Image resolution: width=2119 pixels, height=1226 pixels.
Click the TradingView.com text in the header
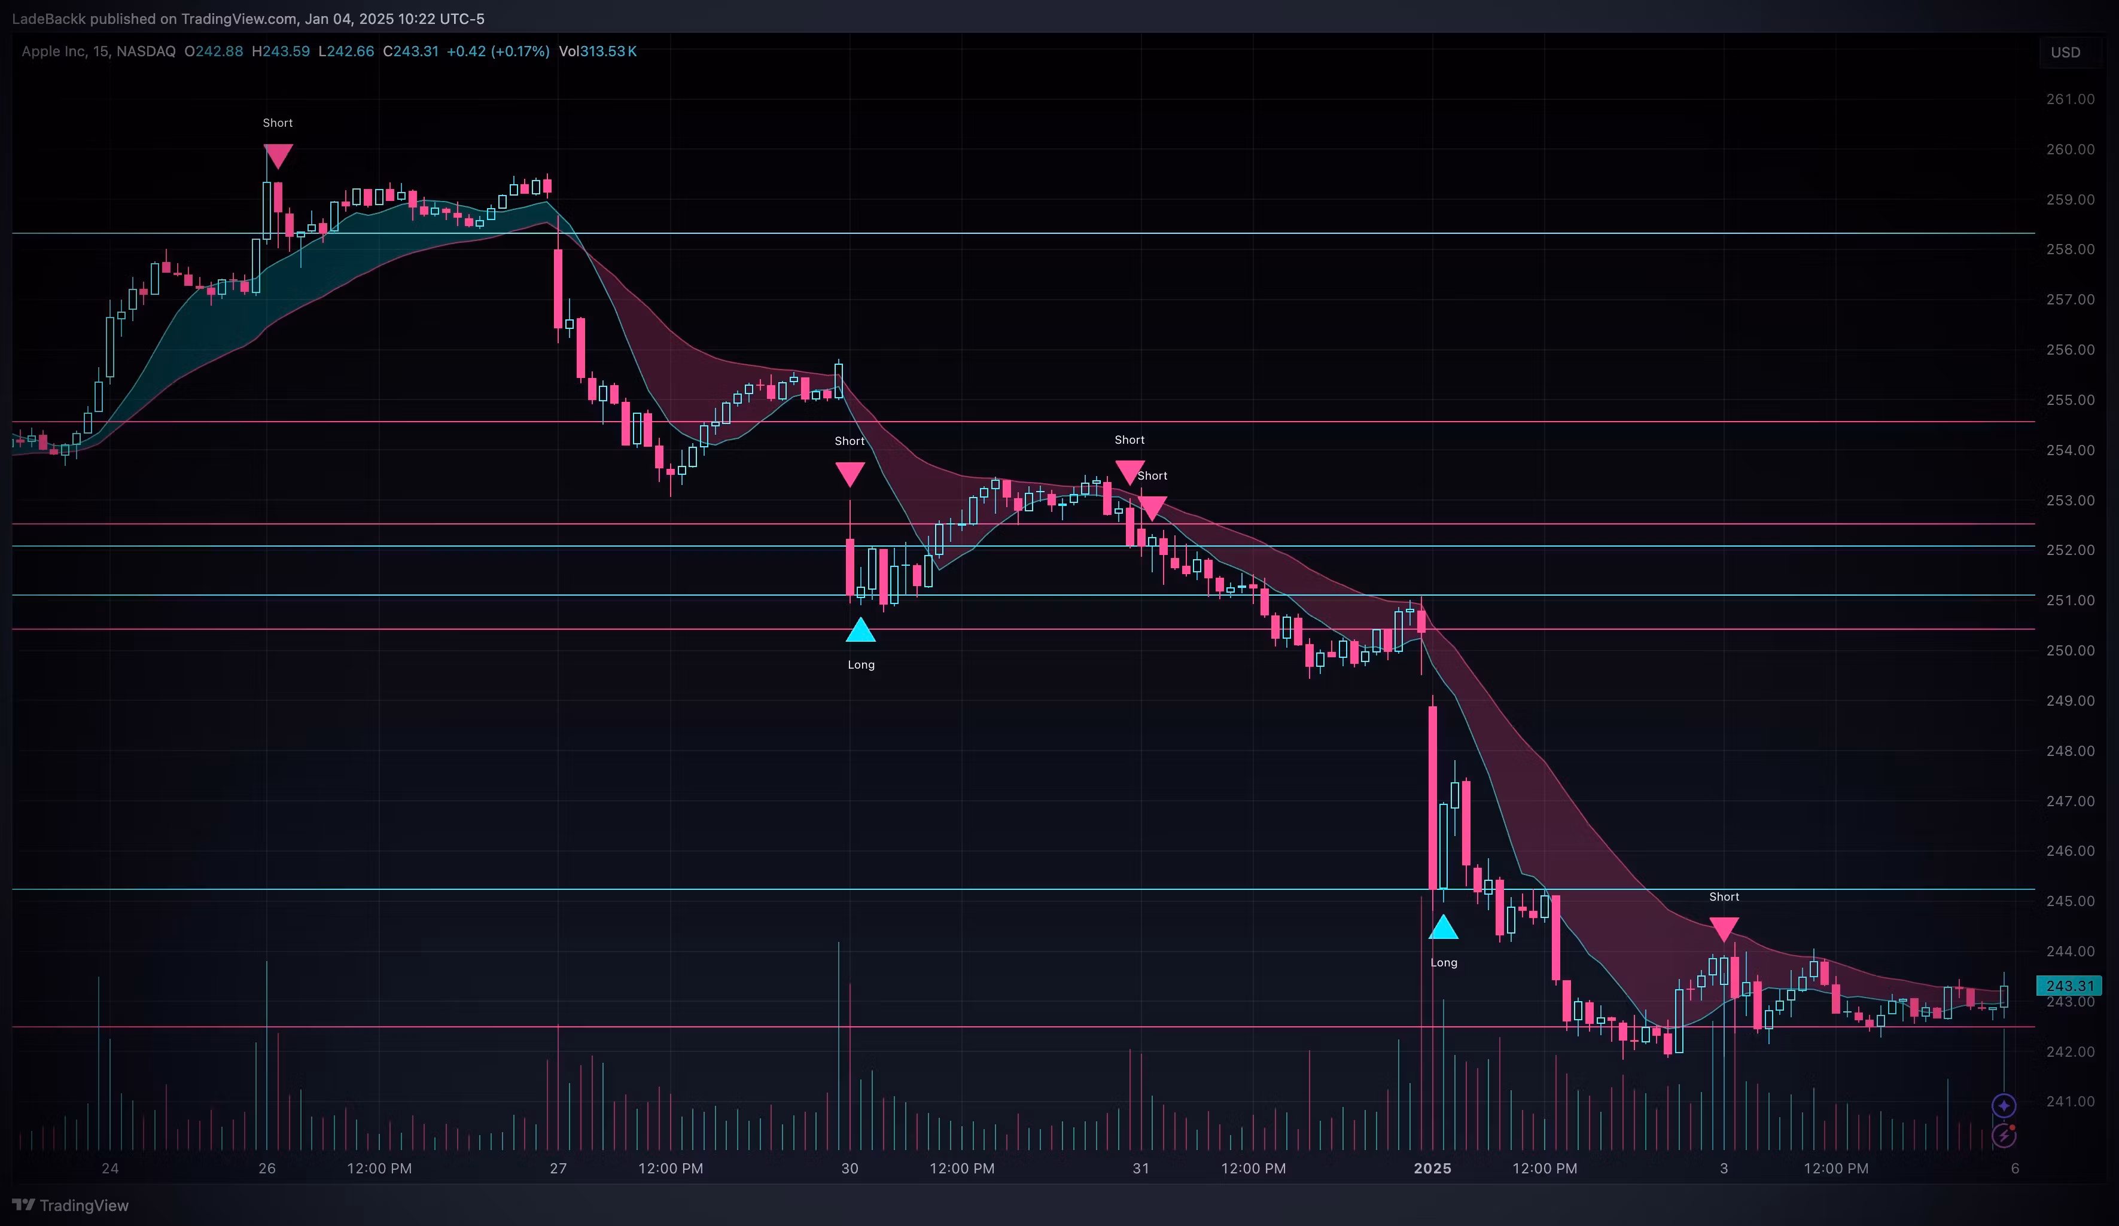[x=239, y=19]
